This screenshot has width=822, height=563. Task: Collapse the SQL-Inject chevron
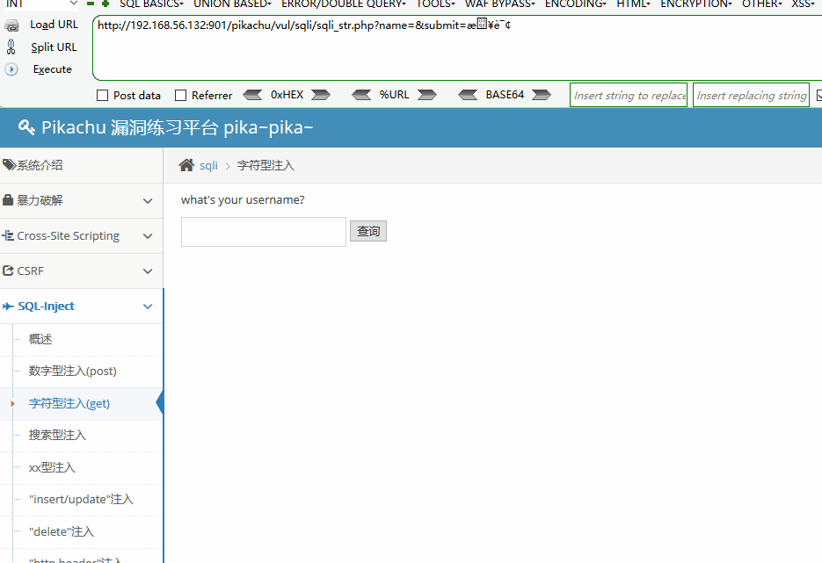point(148,307)
